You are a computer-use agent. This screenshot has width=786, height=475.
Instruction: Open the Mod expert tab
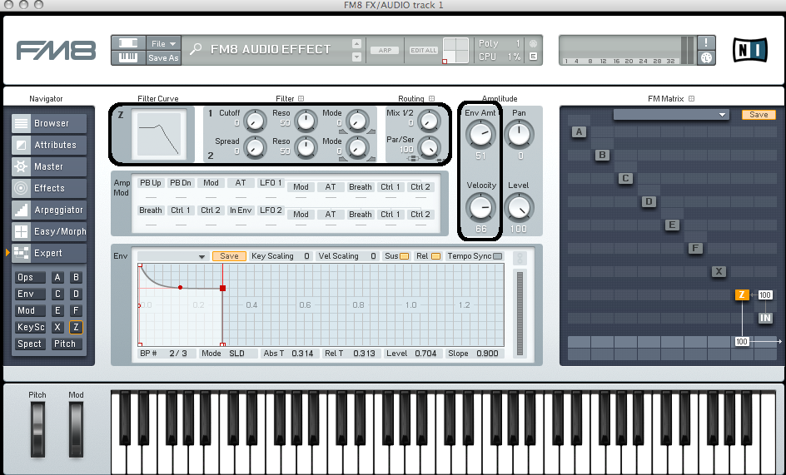(30, 310)
